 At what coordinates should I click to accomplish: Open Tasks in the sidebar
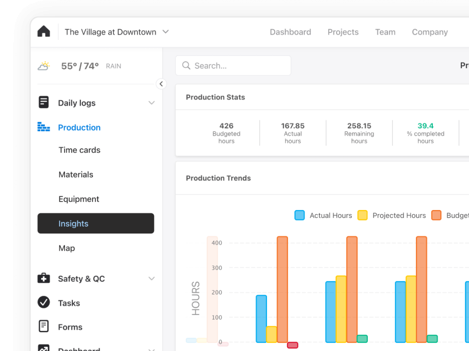(69, 303)
